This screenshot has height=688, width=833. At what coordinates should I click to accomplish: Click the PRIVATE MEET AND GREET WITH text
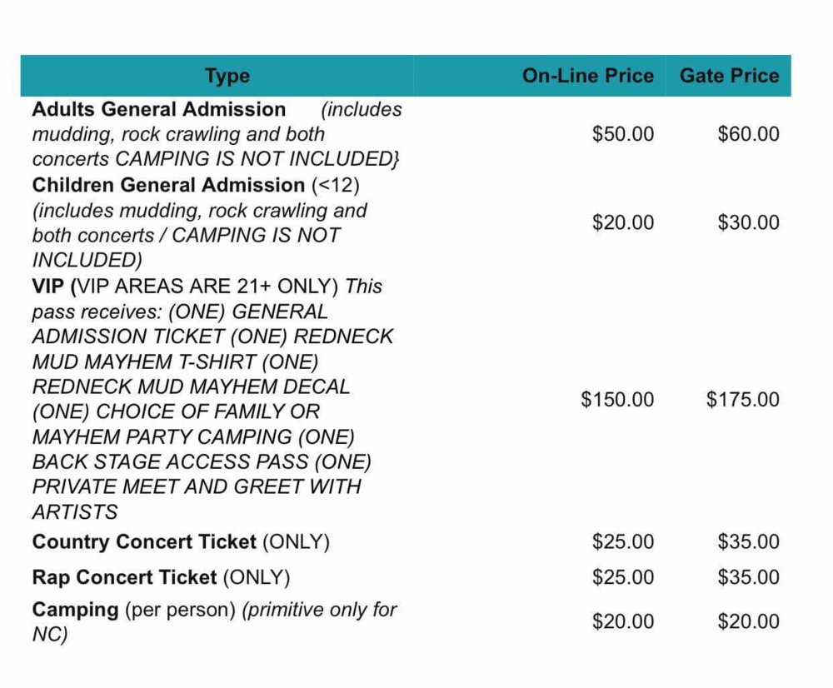pyautogui.click(x=197, y=486)
